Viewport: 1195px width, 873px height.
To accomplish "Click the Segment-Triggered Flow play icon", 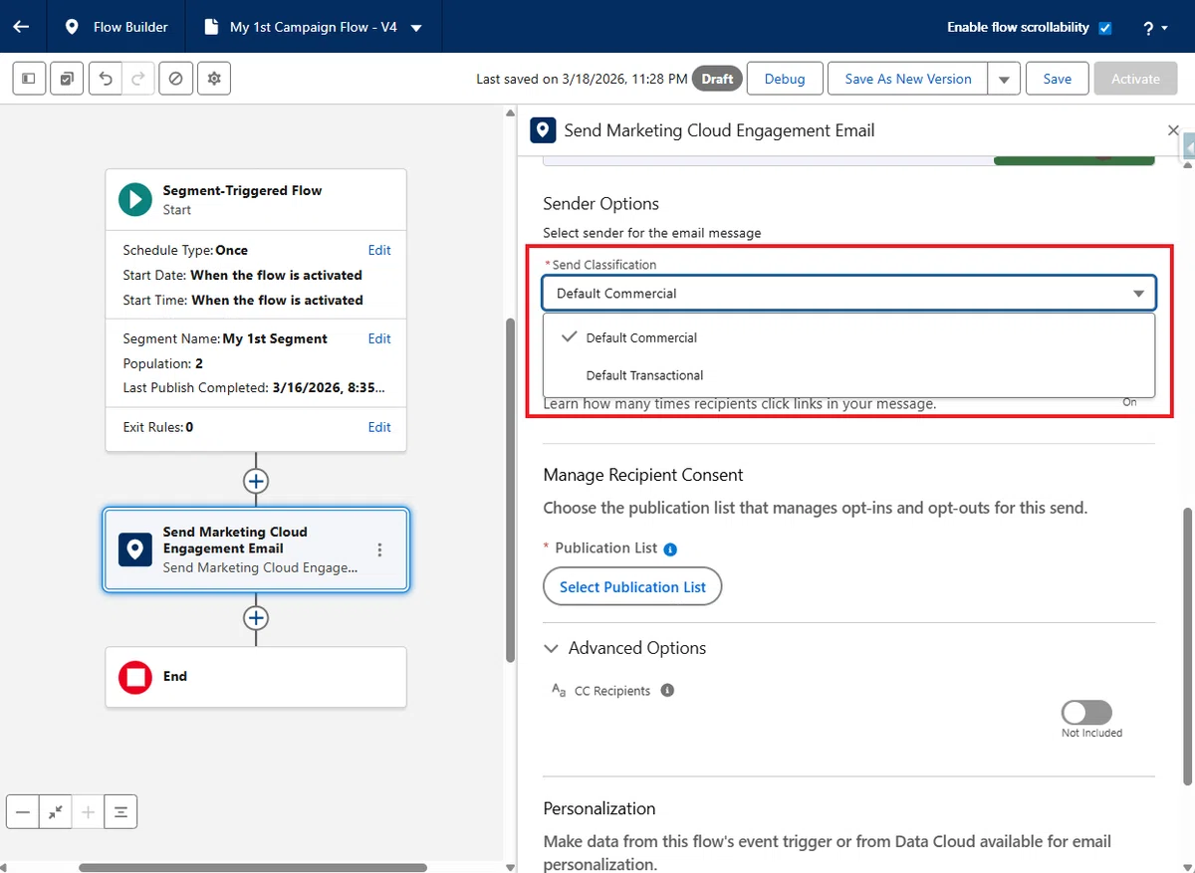I will coord(134,199).
